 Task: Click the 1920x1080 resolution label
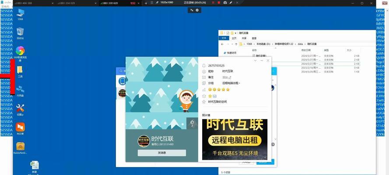click(167, 2)
